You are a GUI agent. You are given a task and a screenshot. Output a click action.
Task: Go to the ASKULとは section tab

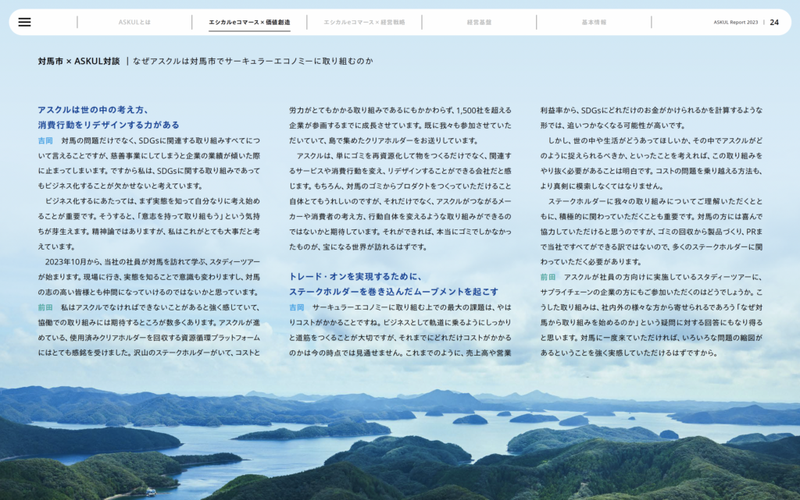click(134, 23)
